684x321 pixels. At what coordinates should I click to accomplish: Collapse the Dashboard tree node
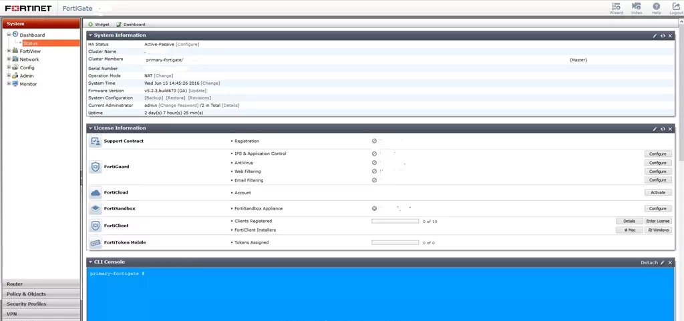click(x=9, y=35)
